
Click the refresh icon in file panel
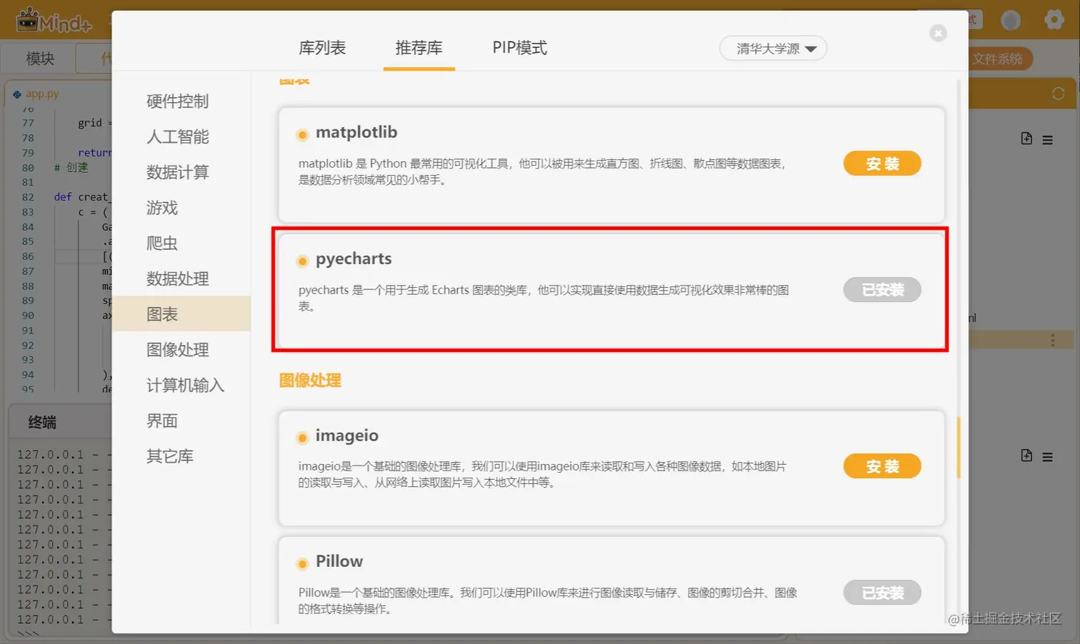click(x=1059, y=94)
